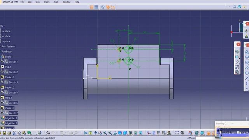The width and height of the screenshot is (249, 140).
Task: Click the Fly mode icon
Action: click(85, 133)
